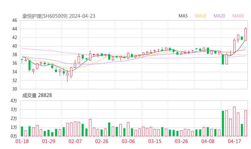Click the 02-07 date axis label
The height and width of the screenshot is (149, 251).
[75, 141]
